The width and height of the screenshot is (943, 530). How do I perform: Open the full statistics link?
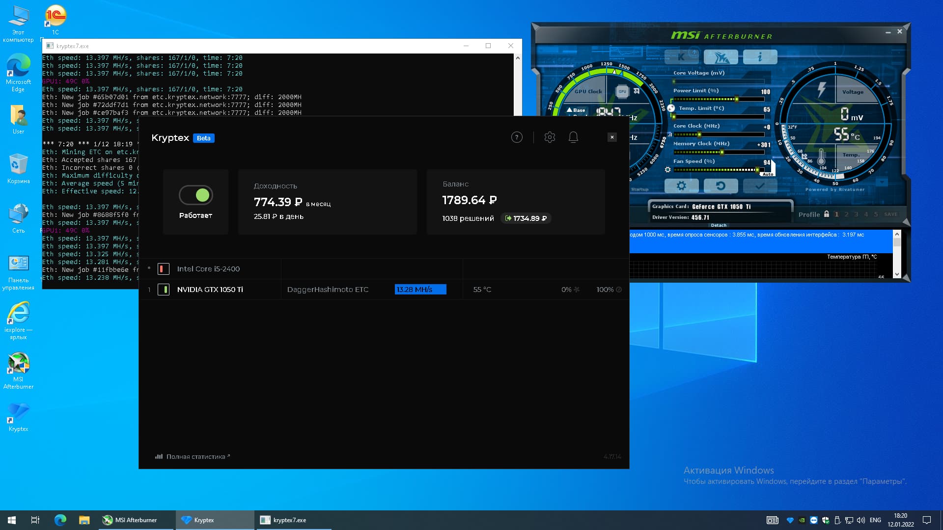coord(195,456)
